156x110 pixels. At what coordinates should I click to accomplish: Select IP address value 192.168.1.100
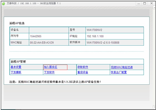(x=95, y=36)
